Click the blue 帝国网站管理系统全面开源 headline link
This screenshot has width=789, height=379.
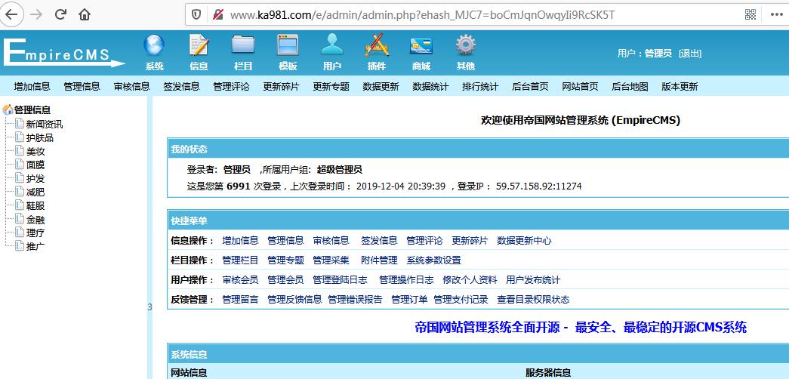click(x=581, y=327)
